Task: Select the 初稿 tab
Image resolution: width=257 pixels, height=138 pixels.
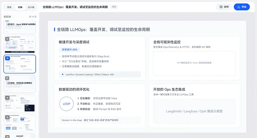Action: (x=20, y=7)
